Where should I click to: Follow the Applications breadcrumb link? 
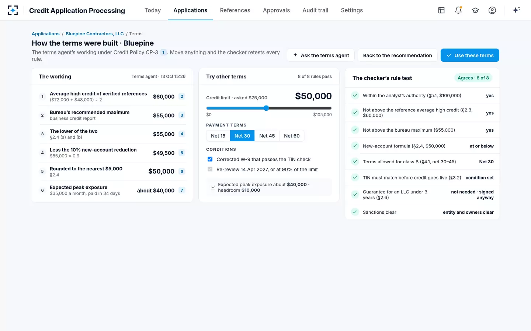46,33
